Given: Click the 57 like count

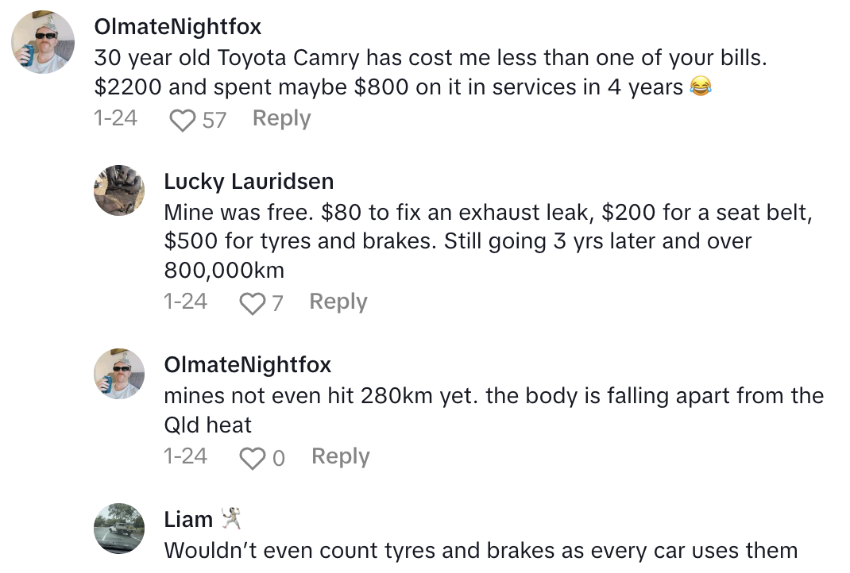Looking at the screenshot, I should (x=214, y=120).
